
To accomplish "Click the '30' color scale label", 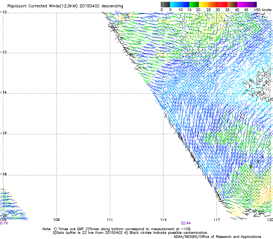I will 218,10.
